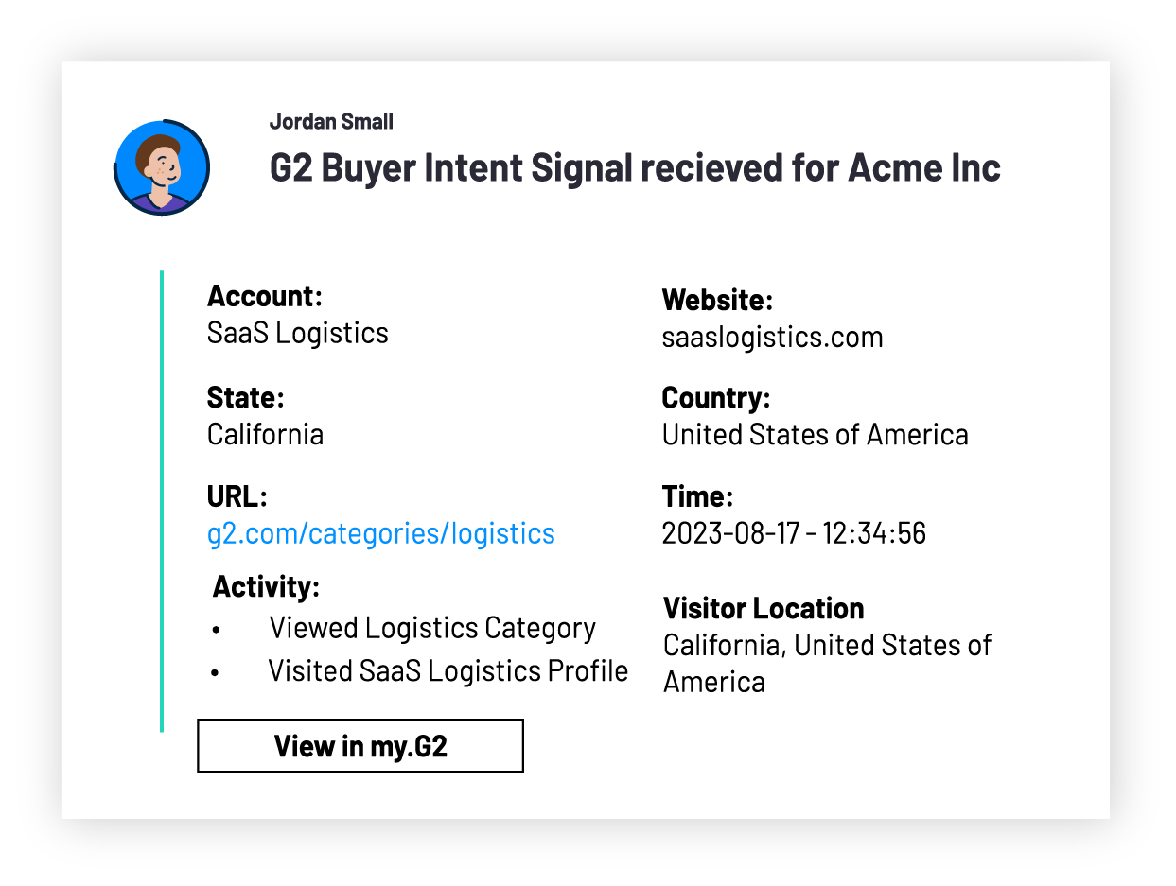
Task: Open the G2 Buyer Intent Signal message title
Action: tap(635, 167)
